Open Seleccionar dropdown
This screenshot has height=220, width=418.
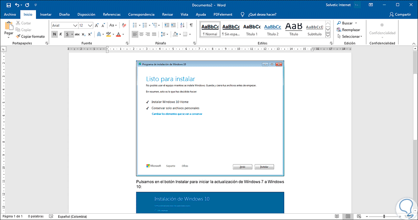[x=350, y=36]
